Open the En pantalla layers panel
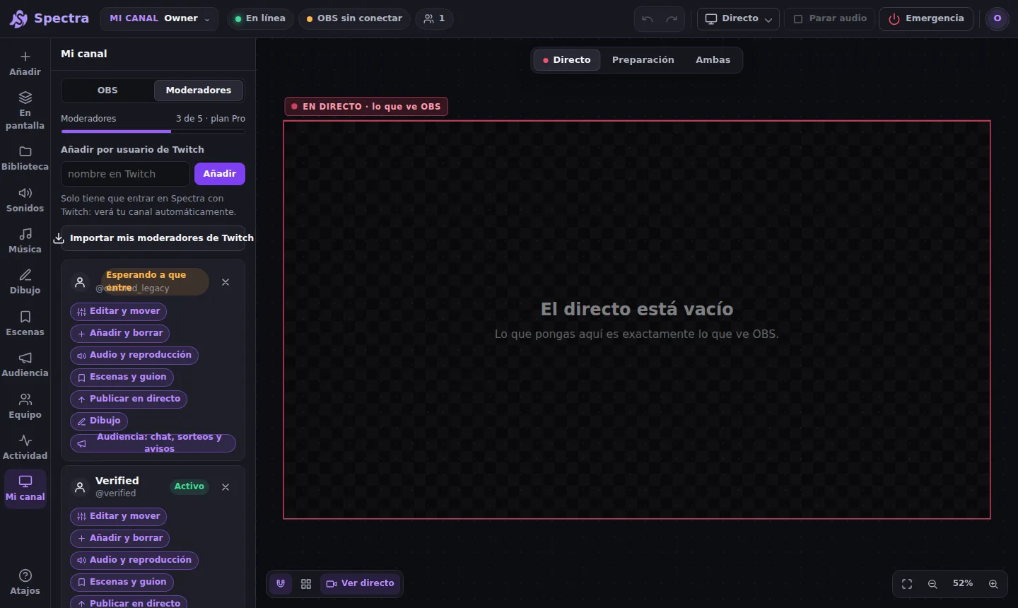Image resolution: width=1018 pixels, height=608 pixels. pyautogui.click(x=25, y=111)
